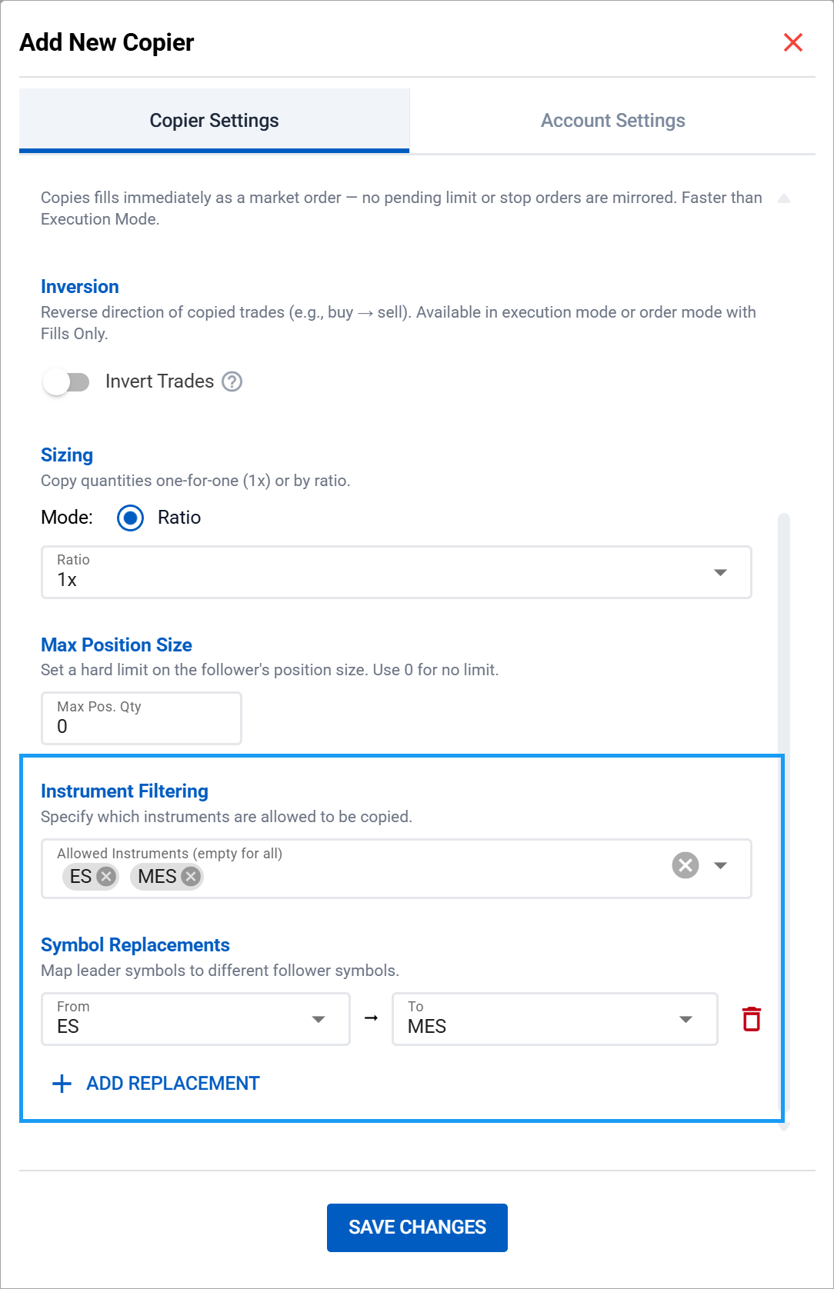Close the Add New Copier dialog
Image resolution: width=834 pixels, height=1289 pixels.
click(x=792, y=42)
